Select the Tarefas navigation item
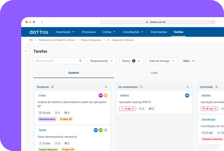The image size is (224, 151). [x=178, y=32]
